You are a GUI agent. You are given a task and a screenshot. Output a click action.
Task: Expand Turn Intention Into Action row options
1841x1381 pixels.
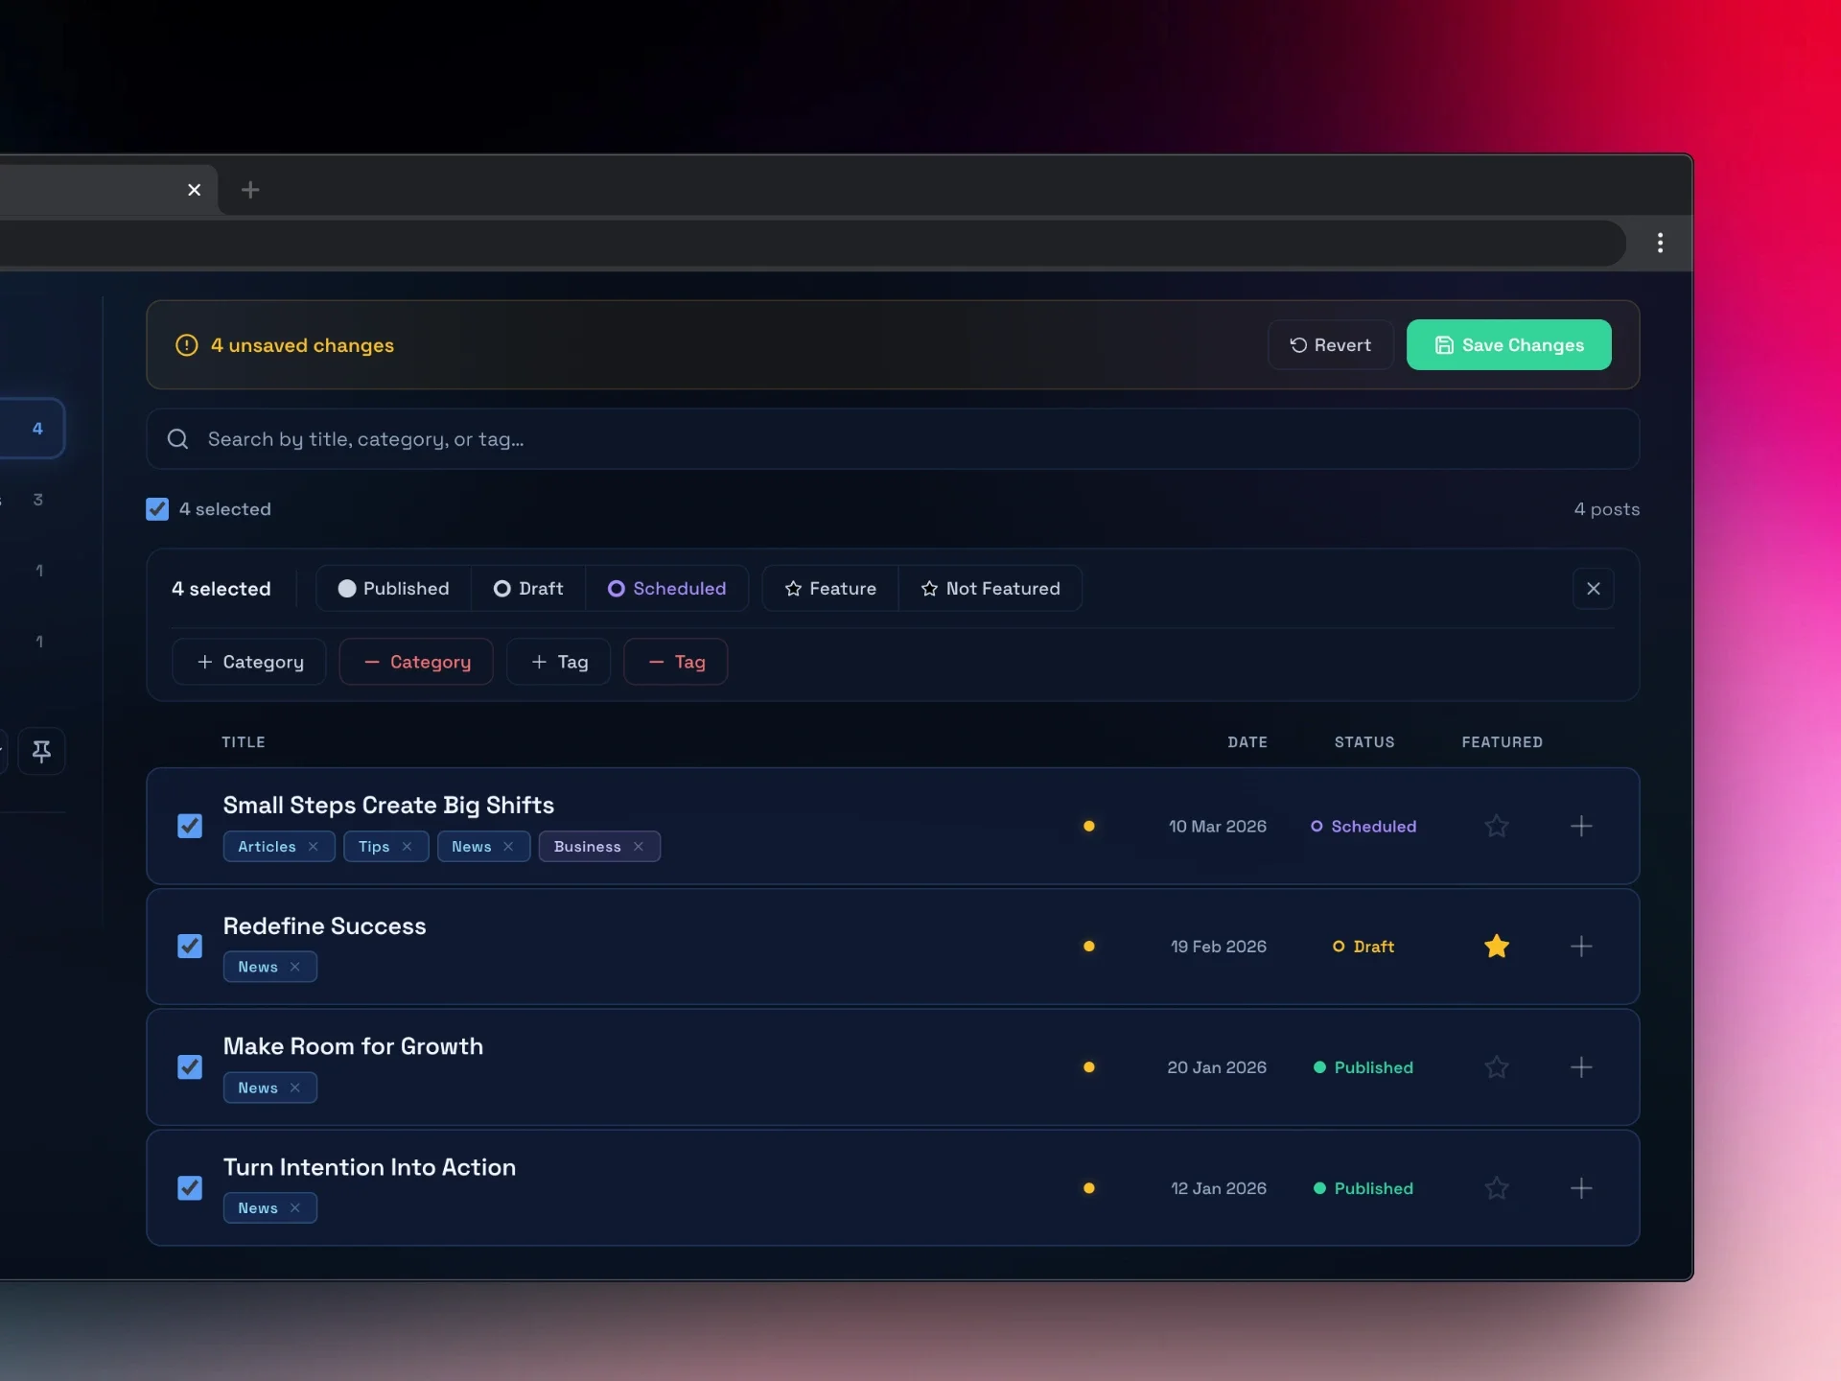pos(1581,1188)
